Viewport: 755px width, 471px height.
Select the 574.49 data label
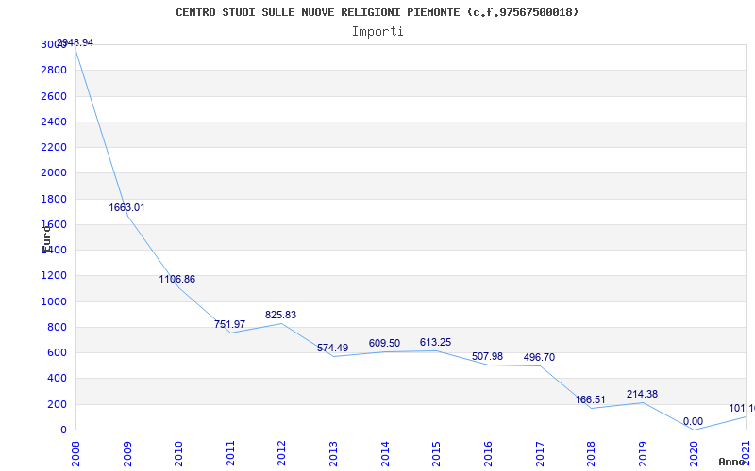(x=332, y=348)
